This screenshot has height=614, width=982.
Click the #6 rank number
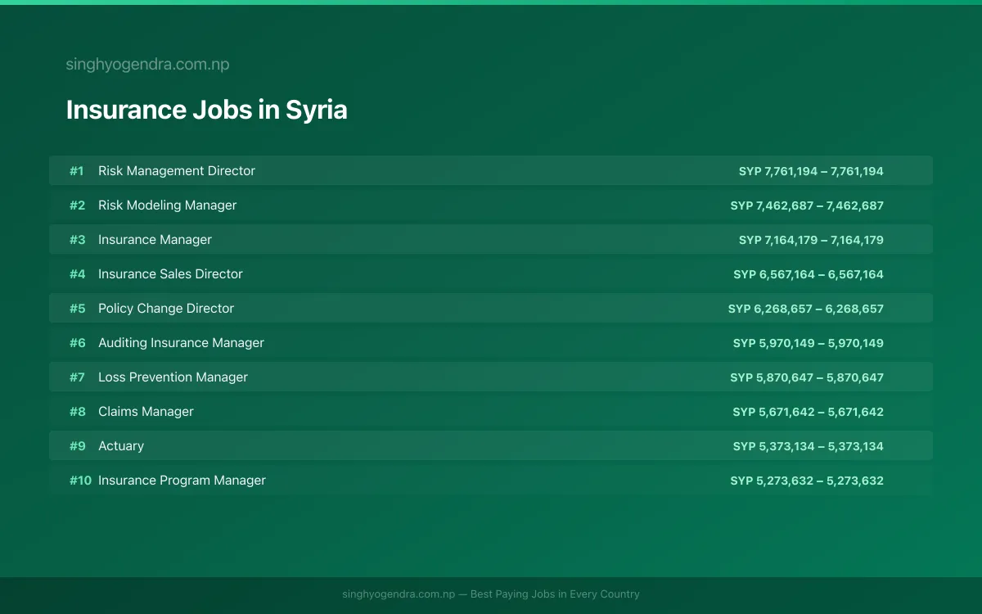77,343
